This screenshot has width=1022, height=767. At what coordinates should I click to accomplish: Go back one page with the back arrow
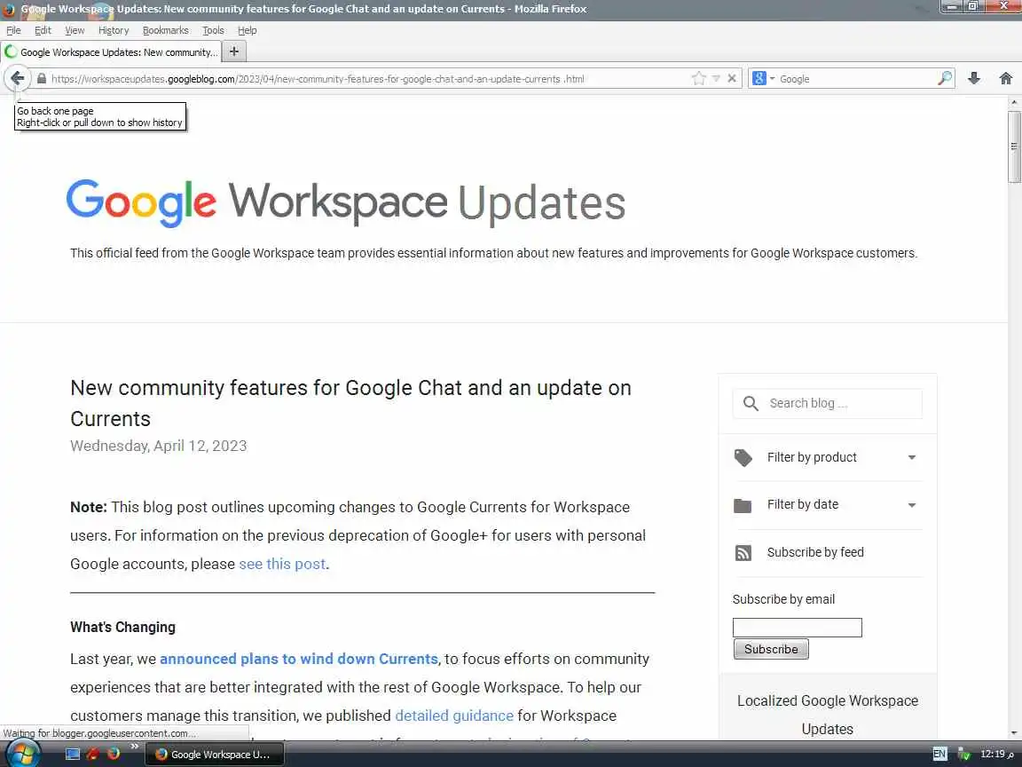pos(17,78)
